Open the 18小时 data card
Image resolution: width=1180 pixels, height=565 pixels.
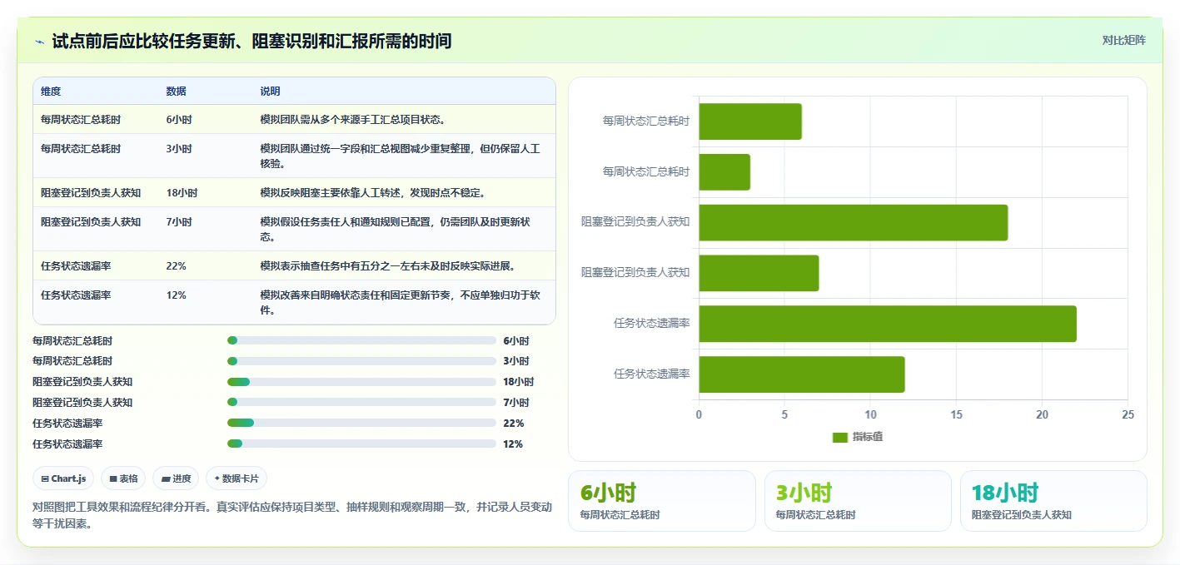[x=1053, y=501]
